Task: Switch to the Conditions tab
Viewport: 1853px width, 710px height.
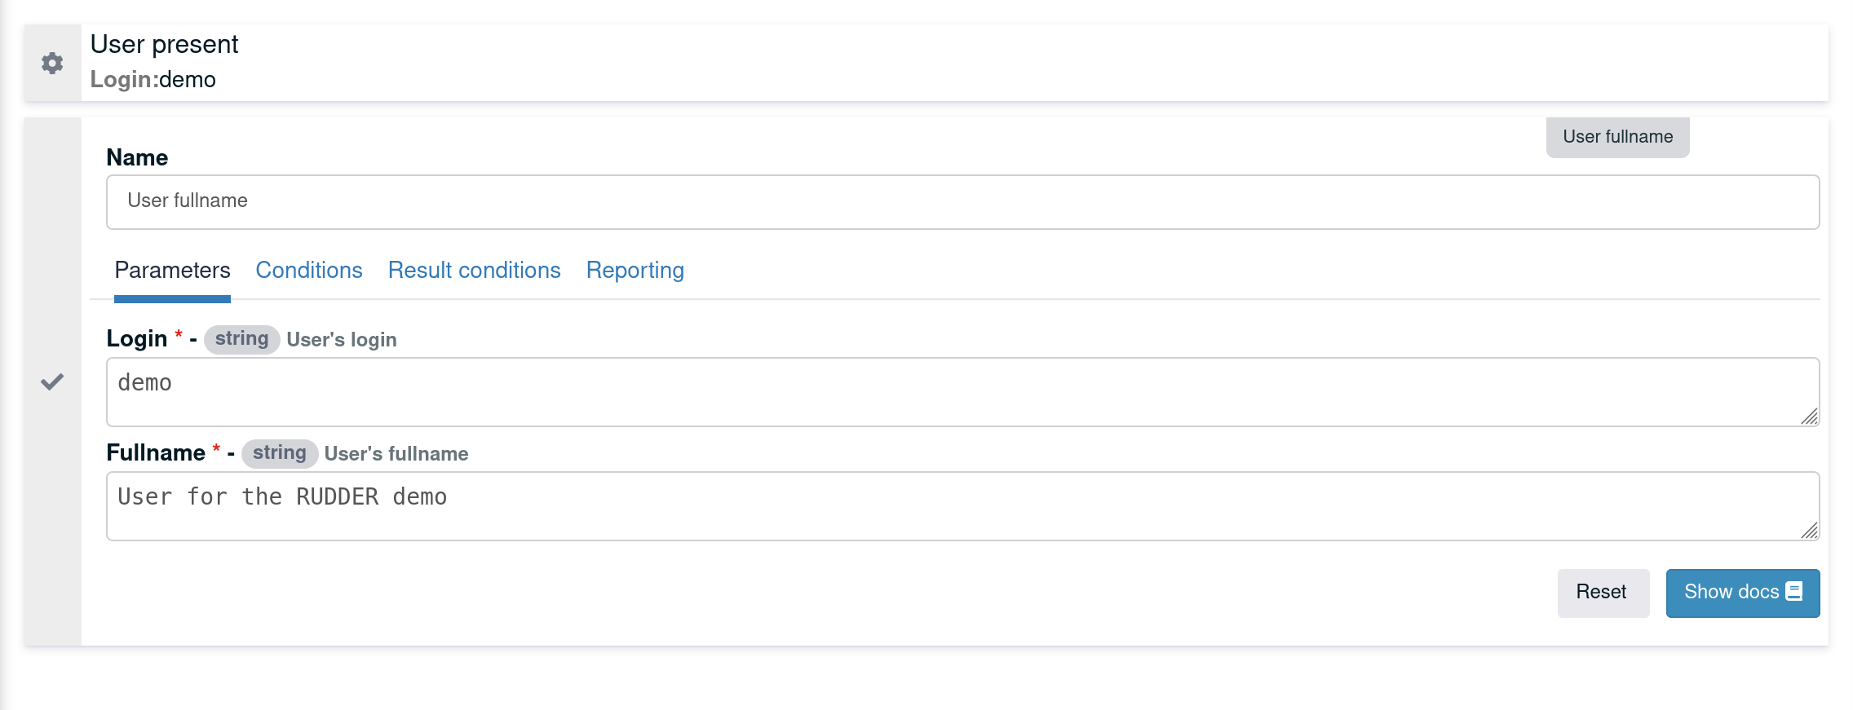Action: click(309, 270)
